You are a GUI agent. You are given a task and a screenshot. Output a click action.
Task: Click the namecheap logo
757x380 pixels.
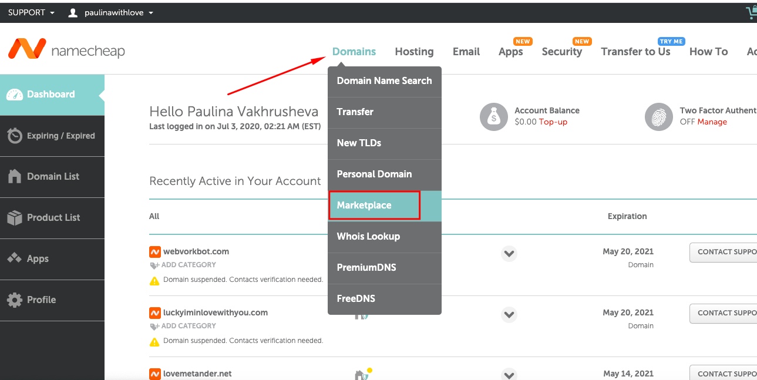[66, 49]
